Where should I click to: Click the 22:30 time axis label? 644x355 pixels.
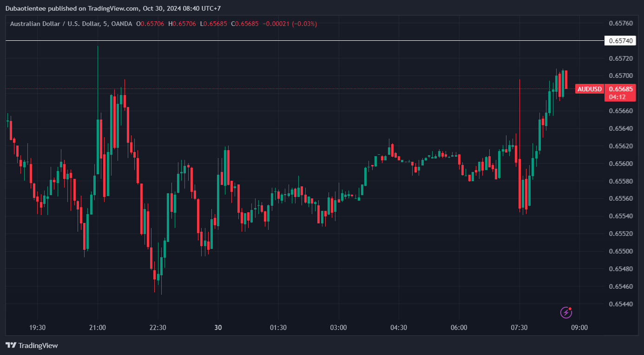point(158,328)
